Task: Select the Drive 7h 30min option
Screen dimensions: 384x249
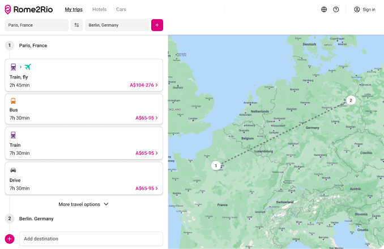Action: (x=84, y=178)
